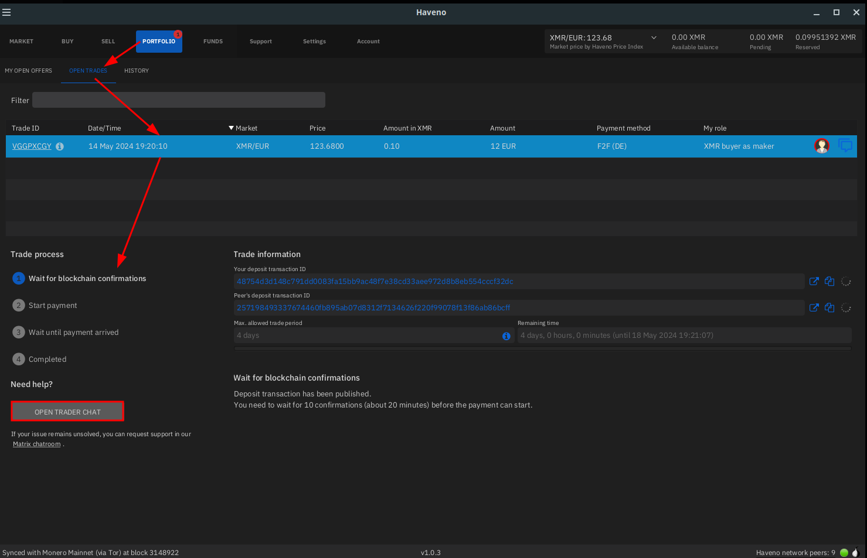Click your deposit confirmation spinner indicator
867x558 pixels.
[846, 281]
